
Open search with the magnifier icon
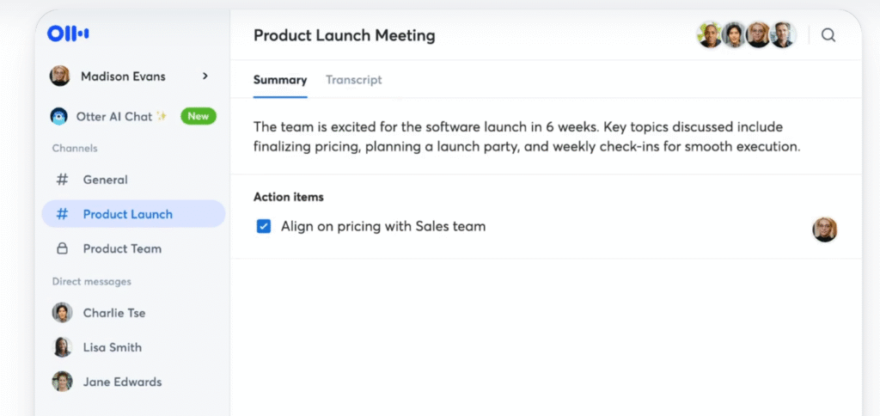(828, 35)
